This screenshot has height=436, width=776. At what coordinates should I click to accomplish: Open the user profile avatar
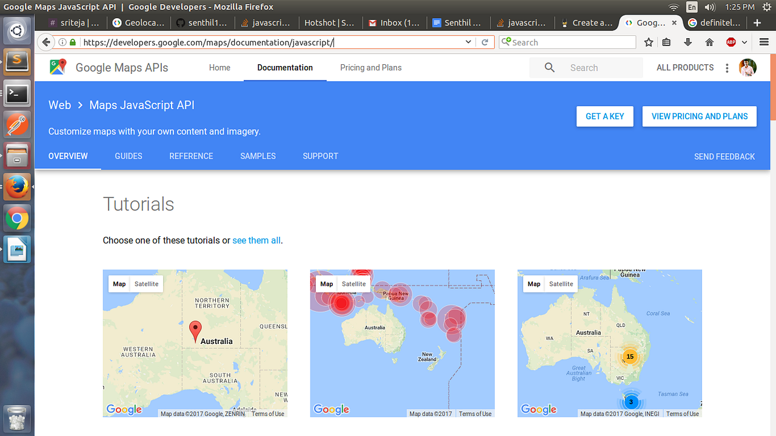pyautogui.click(x=748, y=68)
